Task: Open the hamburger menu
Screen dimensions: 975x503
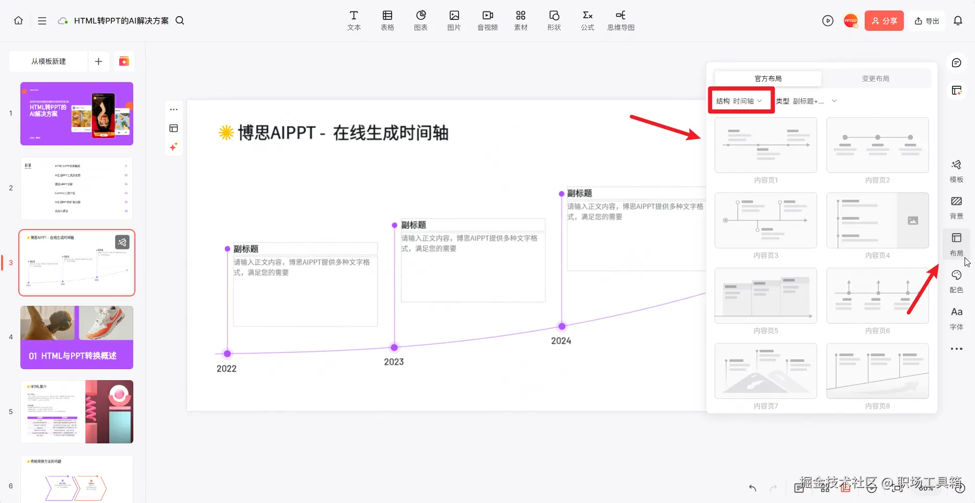Action: 42,20
